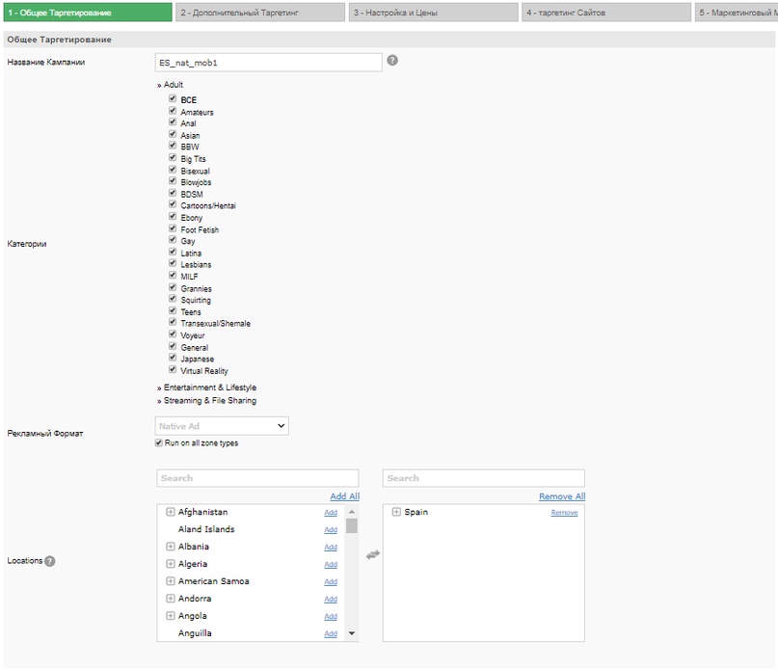Toggle the Ebony checkbox

point(173,216)
